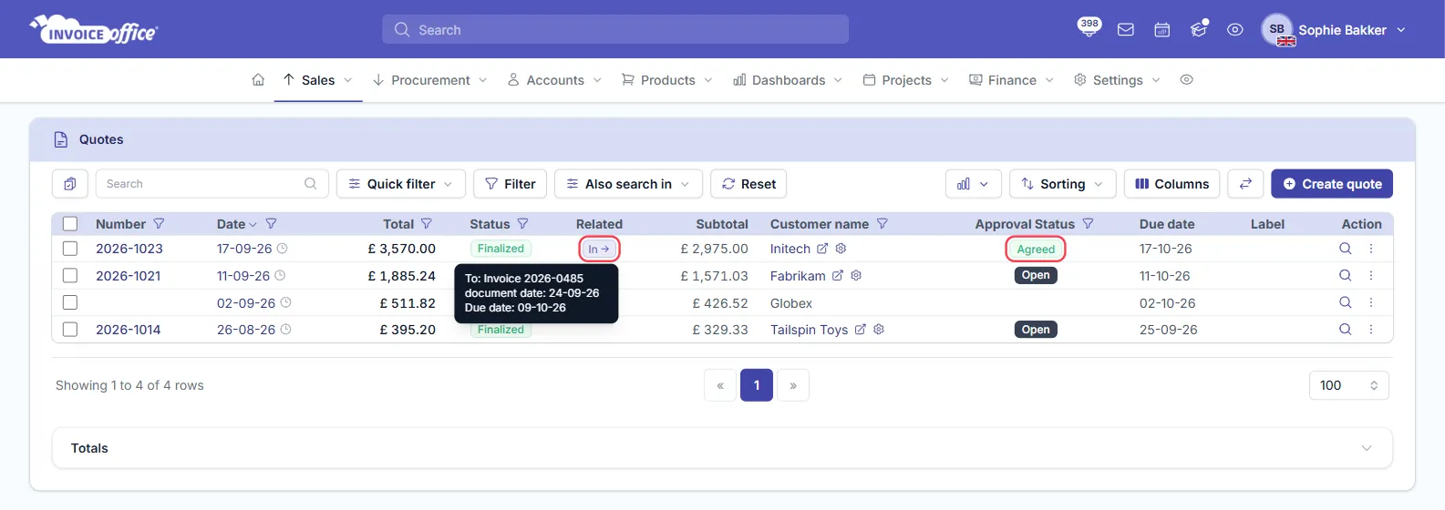Select all quotes header checkbox

tap(70, 224)
